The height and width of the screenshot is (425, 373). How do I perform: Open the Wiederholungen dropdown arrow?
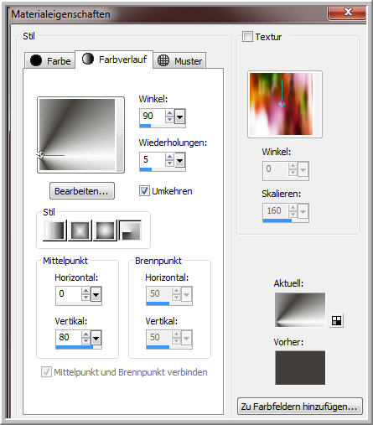(x=180, y=160)
